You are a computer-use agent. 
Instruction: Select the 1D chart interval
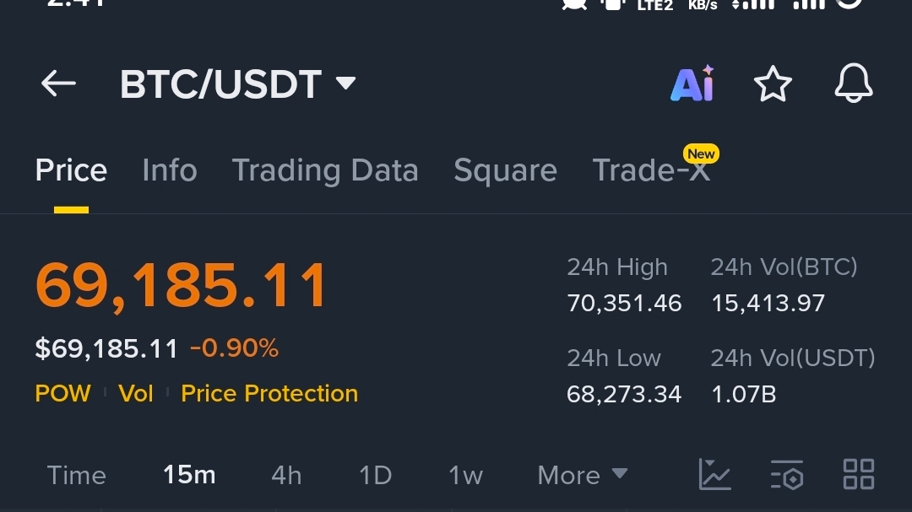coord(375,476)
